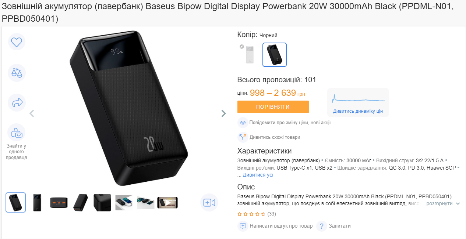Viewport: 466px width, 239px height.
Task: Share product using arrow icon
Action: 17,103
